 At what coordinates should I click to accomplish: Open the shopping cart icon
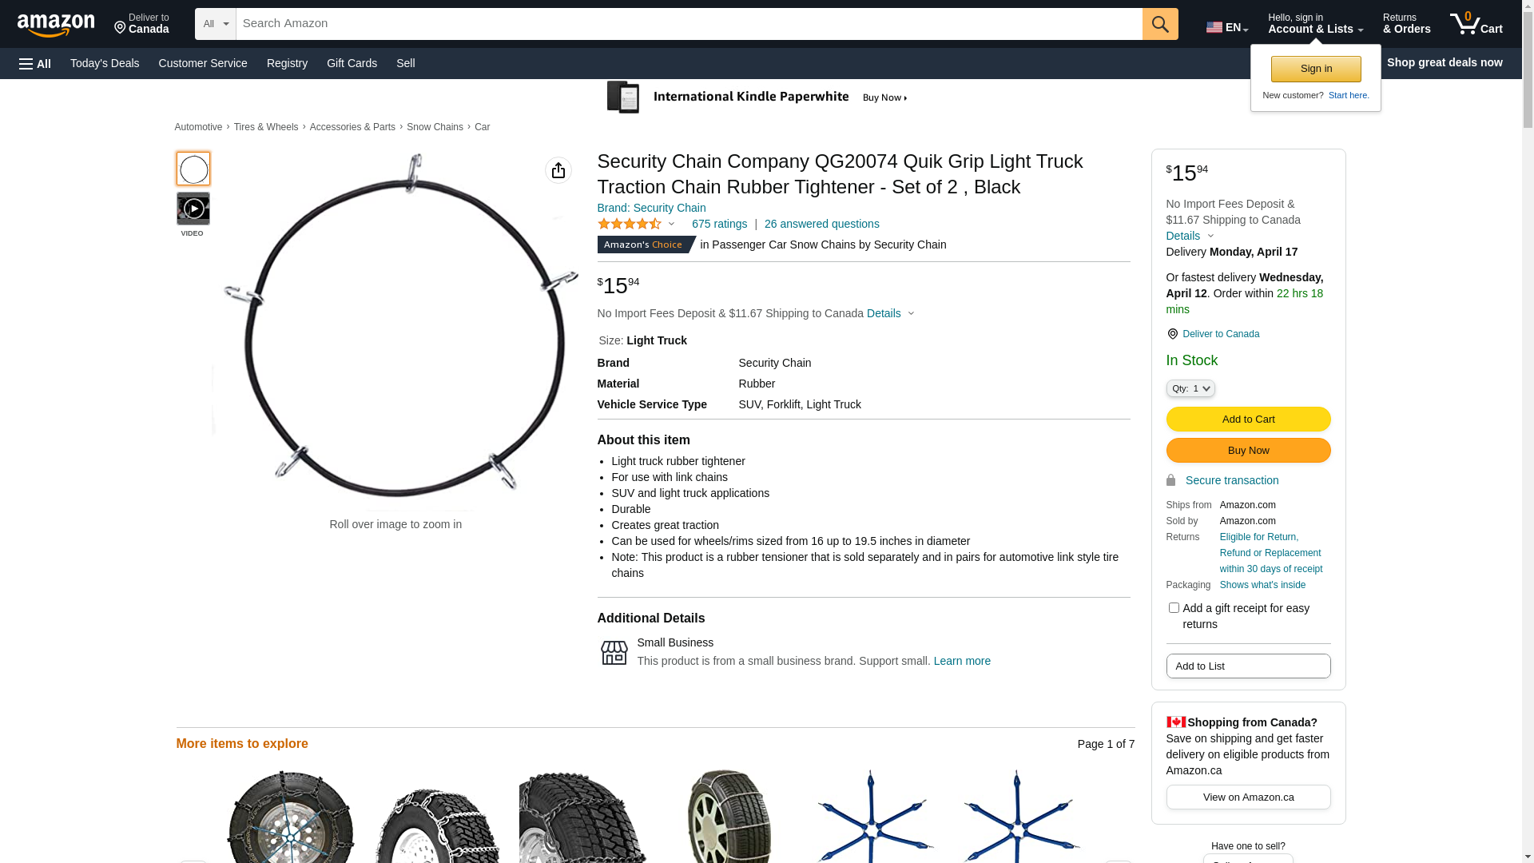[1476, 24]
